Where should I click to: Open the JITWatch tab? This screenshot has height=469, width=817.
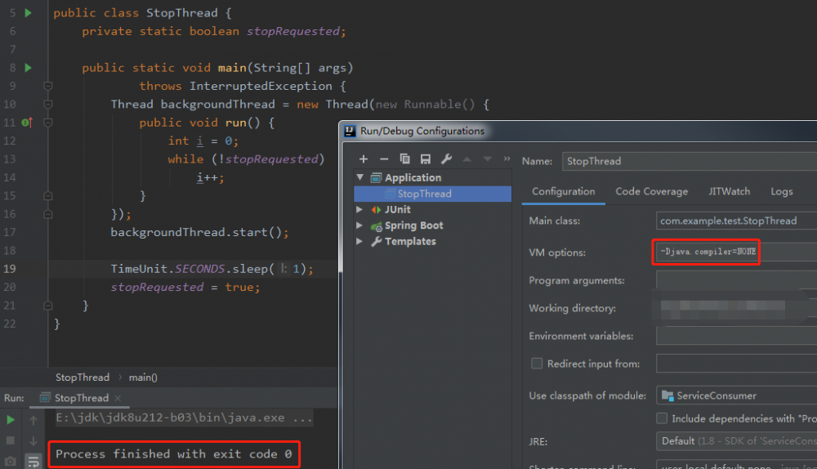[x=729, y=191]
